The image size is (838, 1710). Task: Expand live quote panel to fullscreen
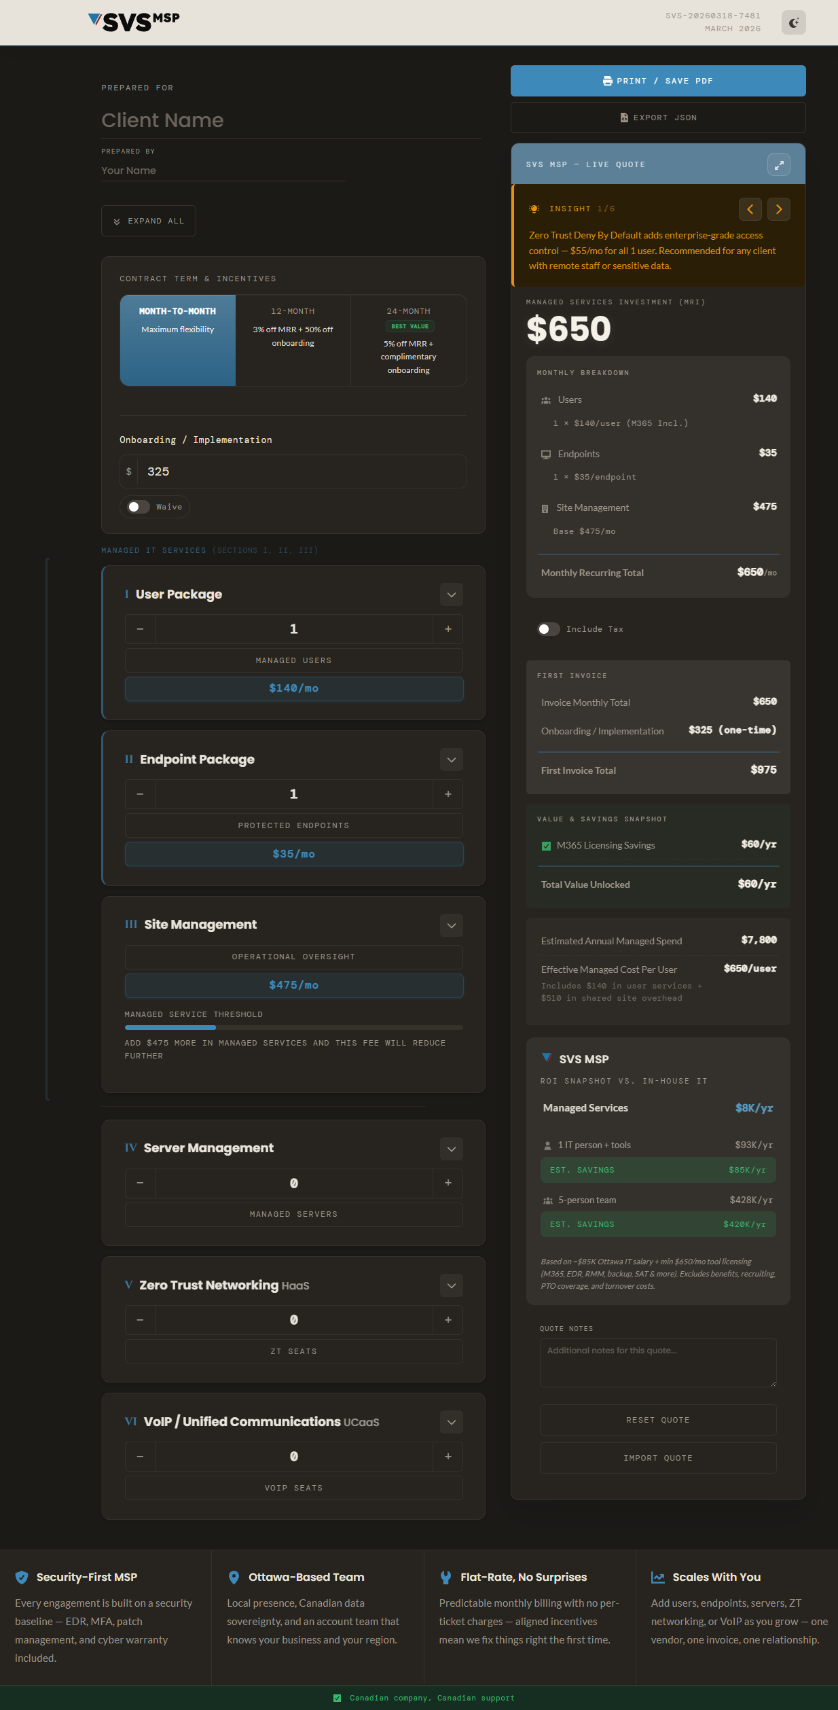click(x=778, y=164)
